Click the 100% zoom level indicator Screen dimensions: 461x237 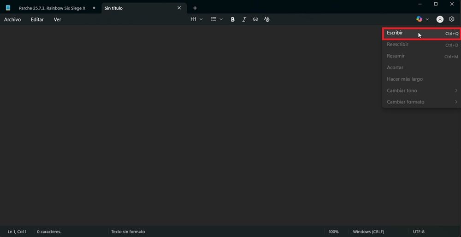point(333,231)
